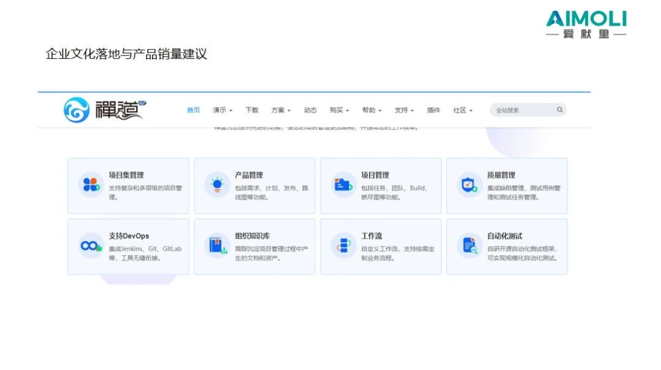The width and height of the screenshot is (661, 370).
Task: Focus the 全站搜索 search field
Action: click(x=521, y=110)
